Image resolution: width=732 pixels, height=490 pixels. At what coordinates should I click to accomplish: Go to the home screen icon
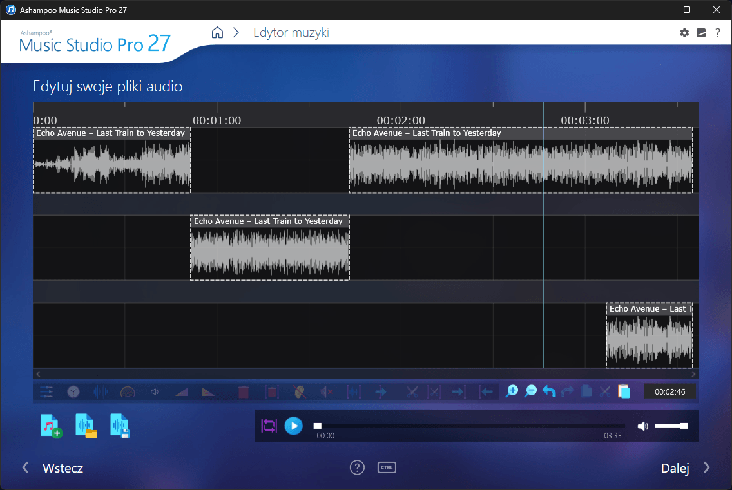[x=218, y=33]
